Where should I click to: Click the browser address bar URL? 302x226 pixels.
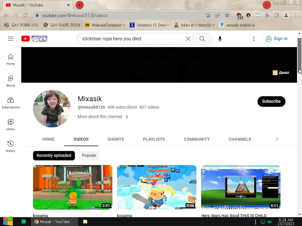point(75,15)
